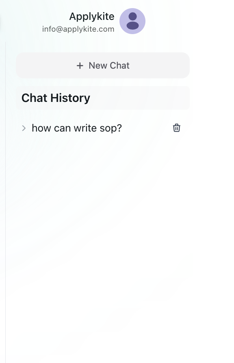The image size is (234, 363).
Task: Expand the 'how can write sop?' chevron
Action: [24, 128]
